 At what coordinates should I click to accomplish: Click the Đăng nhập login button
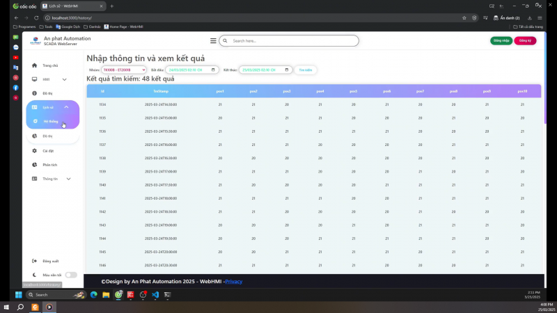coord(501,41)
